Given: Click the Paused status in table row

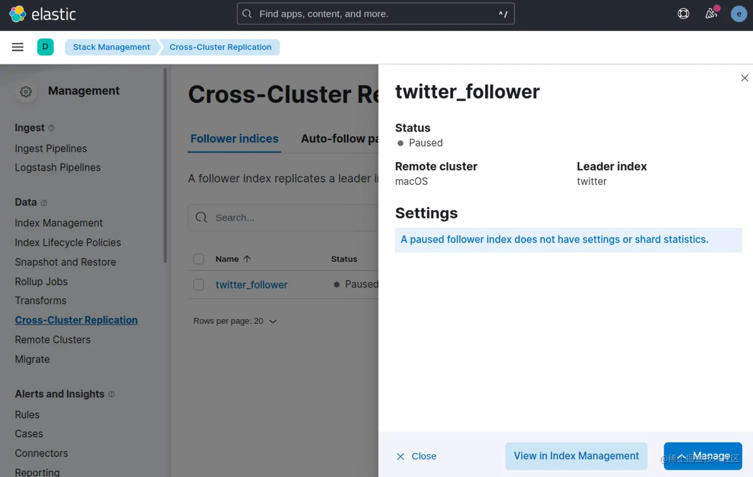Looking at the screenshot, I should tap(356, 285).
